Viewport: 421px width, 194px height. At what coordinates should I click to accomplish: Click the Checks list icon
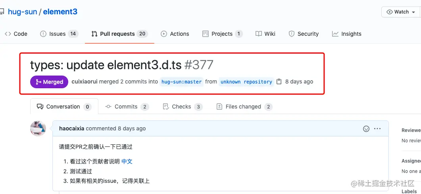click(165, 107)
